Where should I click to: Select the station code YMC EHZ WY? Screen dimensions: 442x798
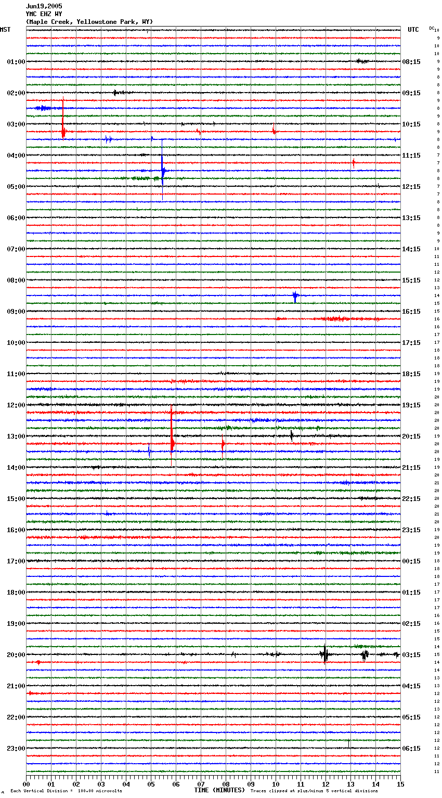click(x=44, y=14)
